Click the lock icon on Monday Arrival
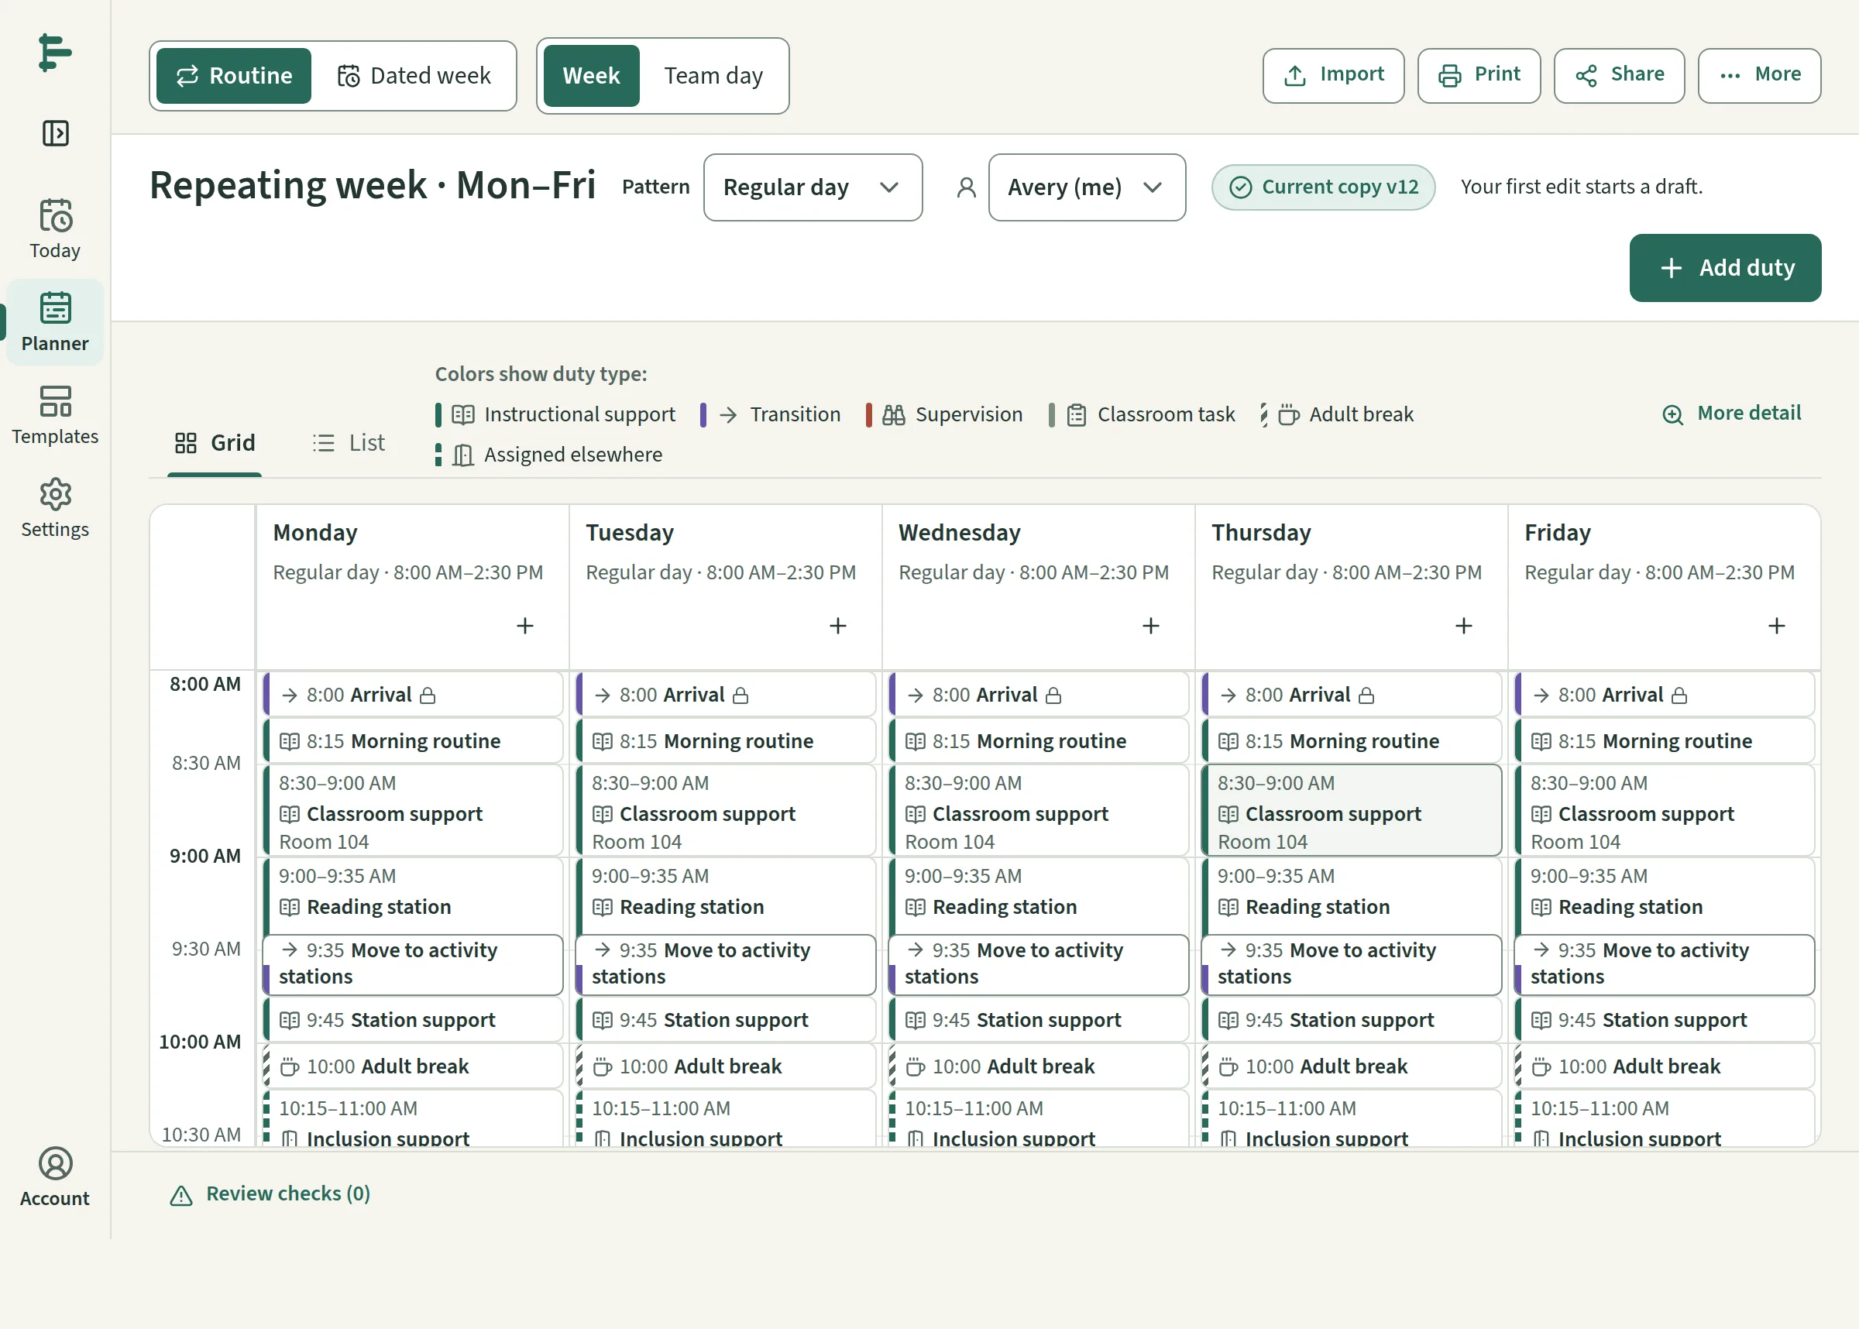 (x=428, y=695)
